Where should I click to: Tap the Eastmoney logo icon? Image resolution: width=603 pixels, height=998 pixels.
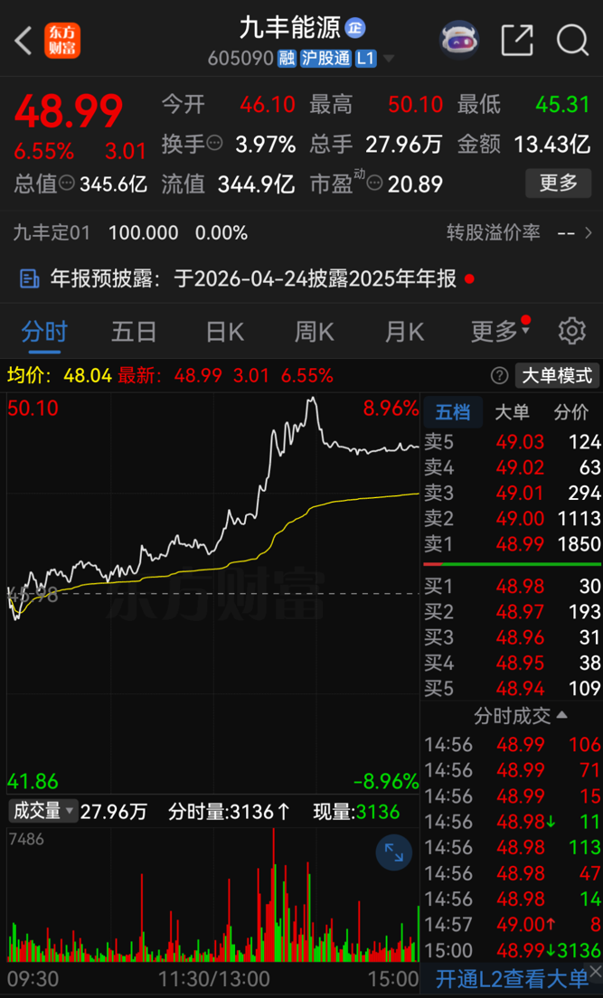coord(62,41)
